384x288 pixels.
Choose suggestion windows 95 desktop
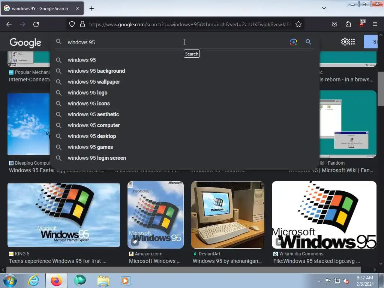(x=184, y=136)
